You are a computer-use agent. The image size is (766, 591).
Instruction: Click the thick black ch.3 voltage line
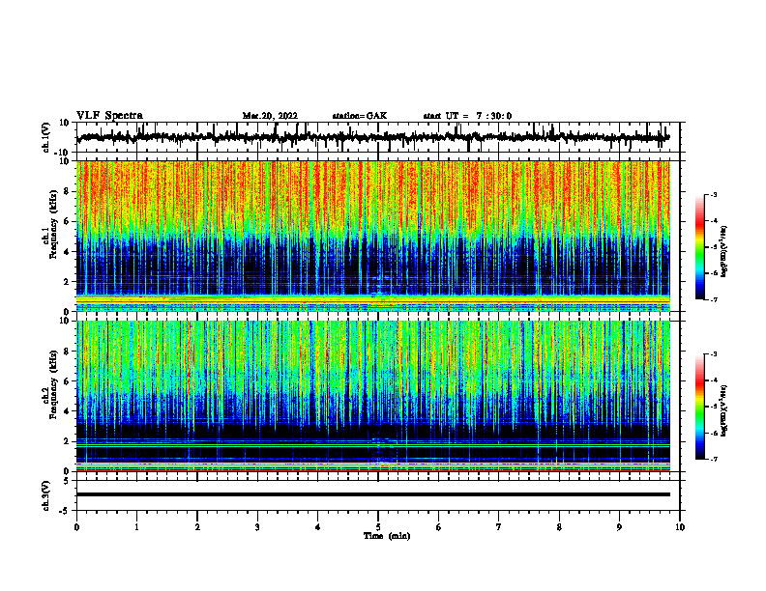coord(372,494)
